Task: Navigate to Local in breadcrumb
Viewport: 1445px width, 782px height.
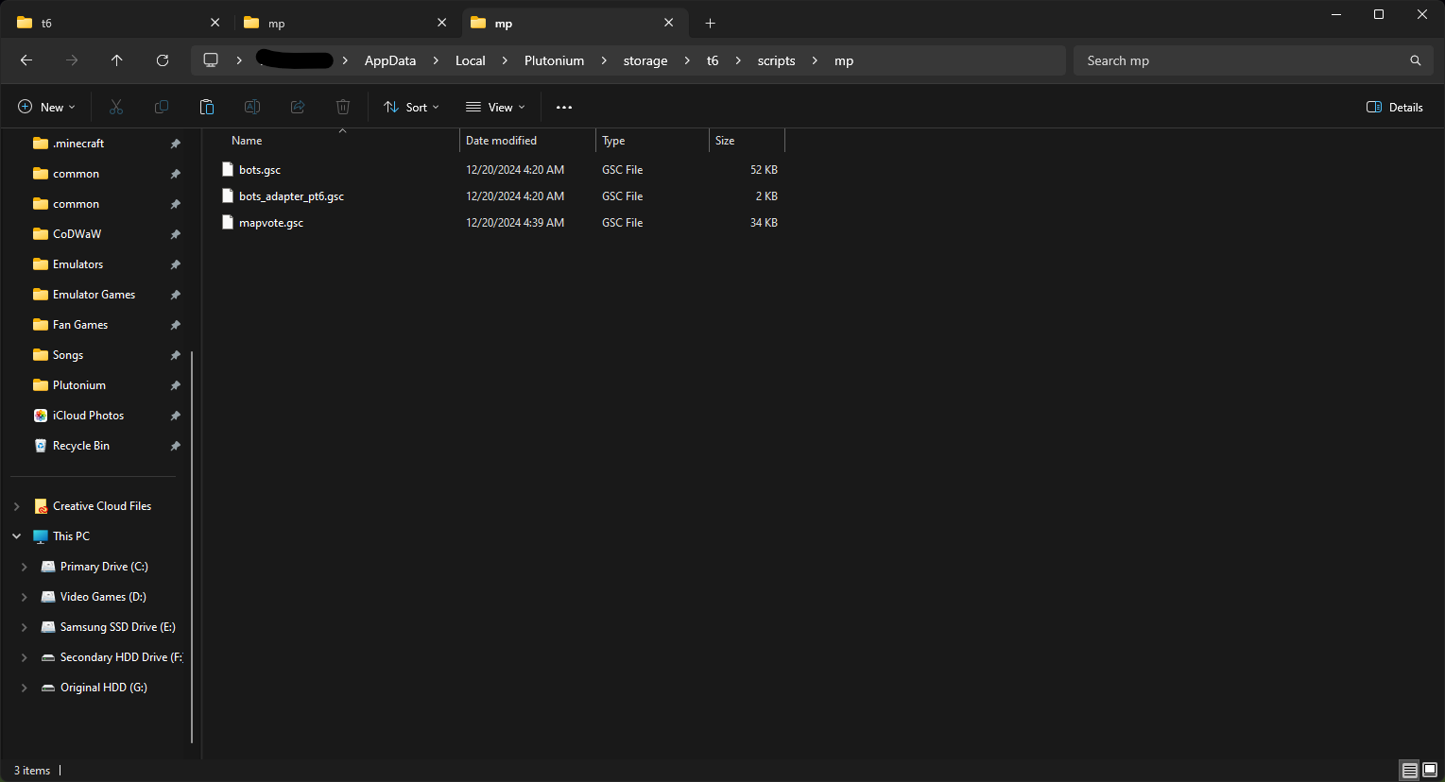Action: [x=470, y=60]
